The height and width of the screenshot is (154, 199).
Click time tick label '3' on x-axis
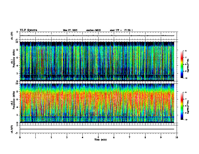(67, 137)
